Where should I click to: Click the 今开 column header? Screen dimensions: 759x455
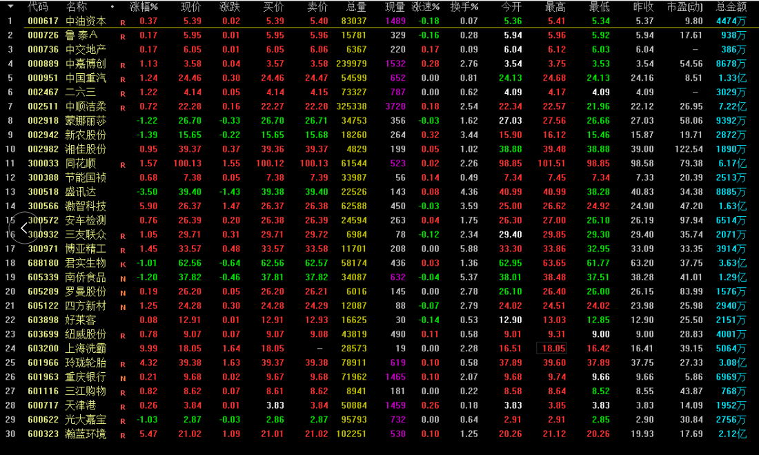512,7
